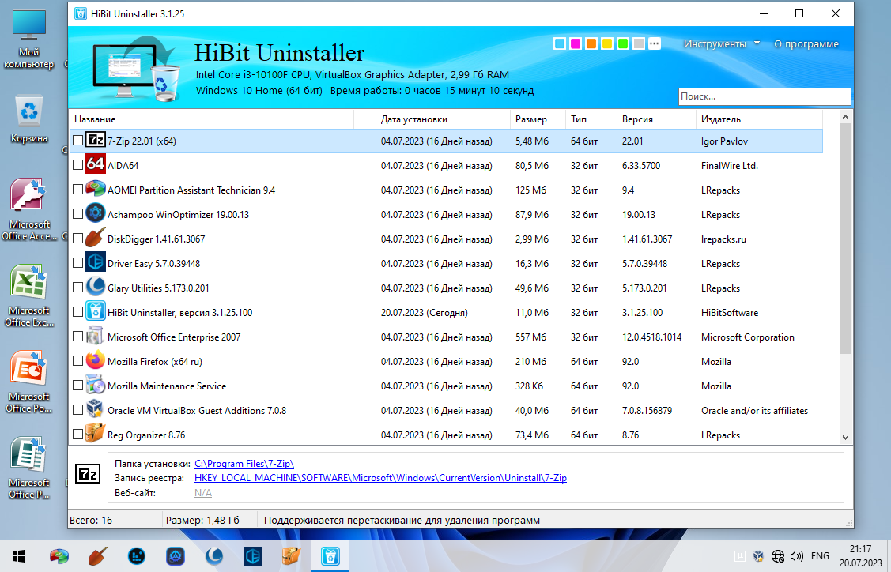Viewport: 891px width, 572px height.
Task: Click the Ashampoo WinOptimizer icon in list
Action: [96, 213]
